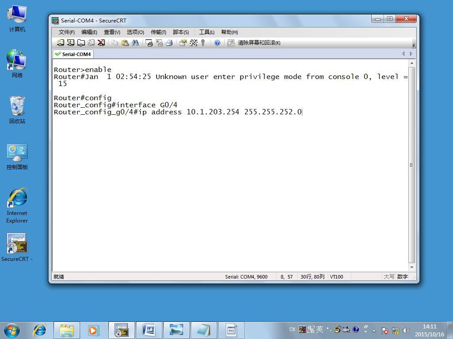The height and width of the screenshot is (339, 453).
Task: Open the 脚本(S) menu
Action: tap(180, 32)
